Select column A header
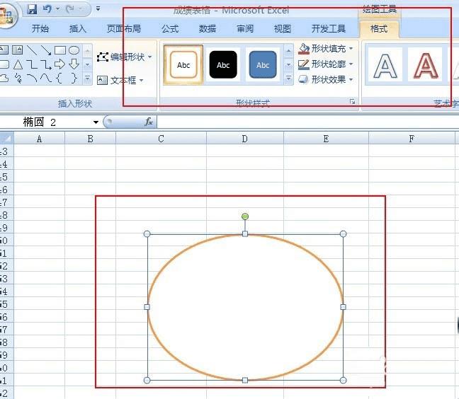The height and width of the screenshot is (399, 459). pos(39,139)
